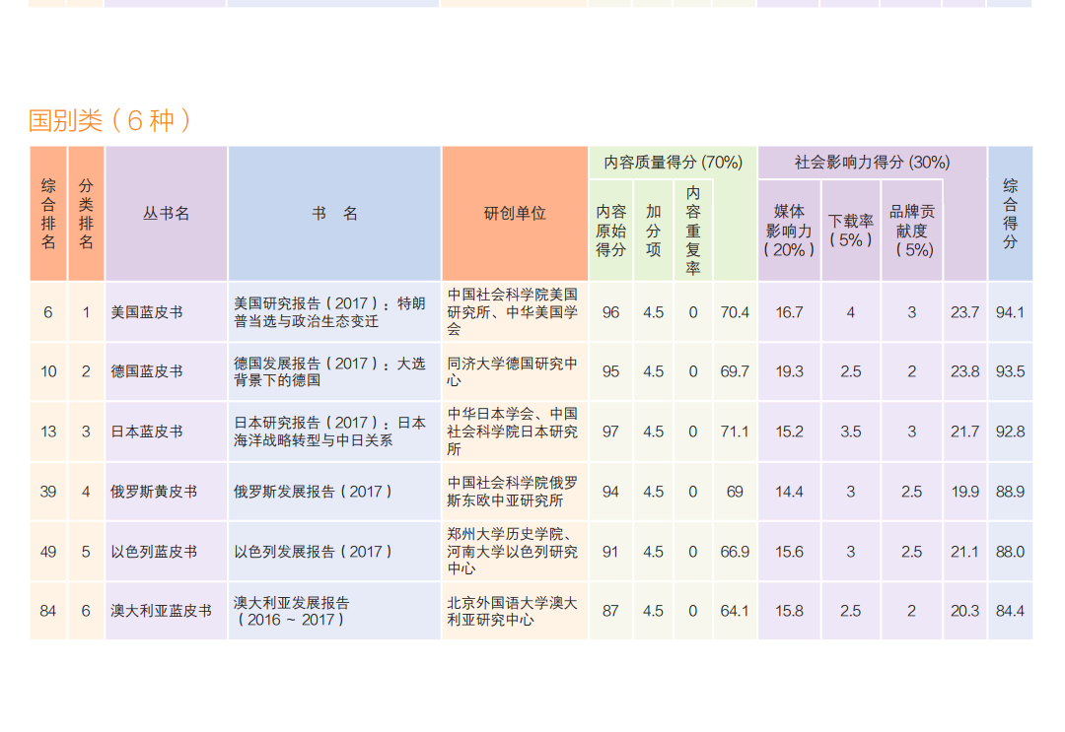Click the 94.1 composite score cell
This screenshot has height=732, width=1065.
click(x=1010, y=312)
